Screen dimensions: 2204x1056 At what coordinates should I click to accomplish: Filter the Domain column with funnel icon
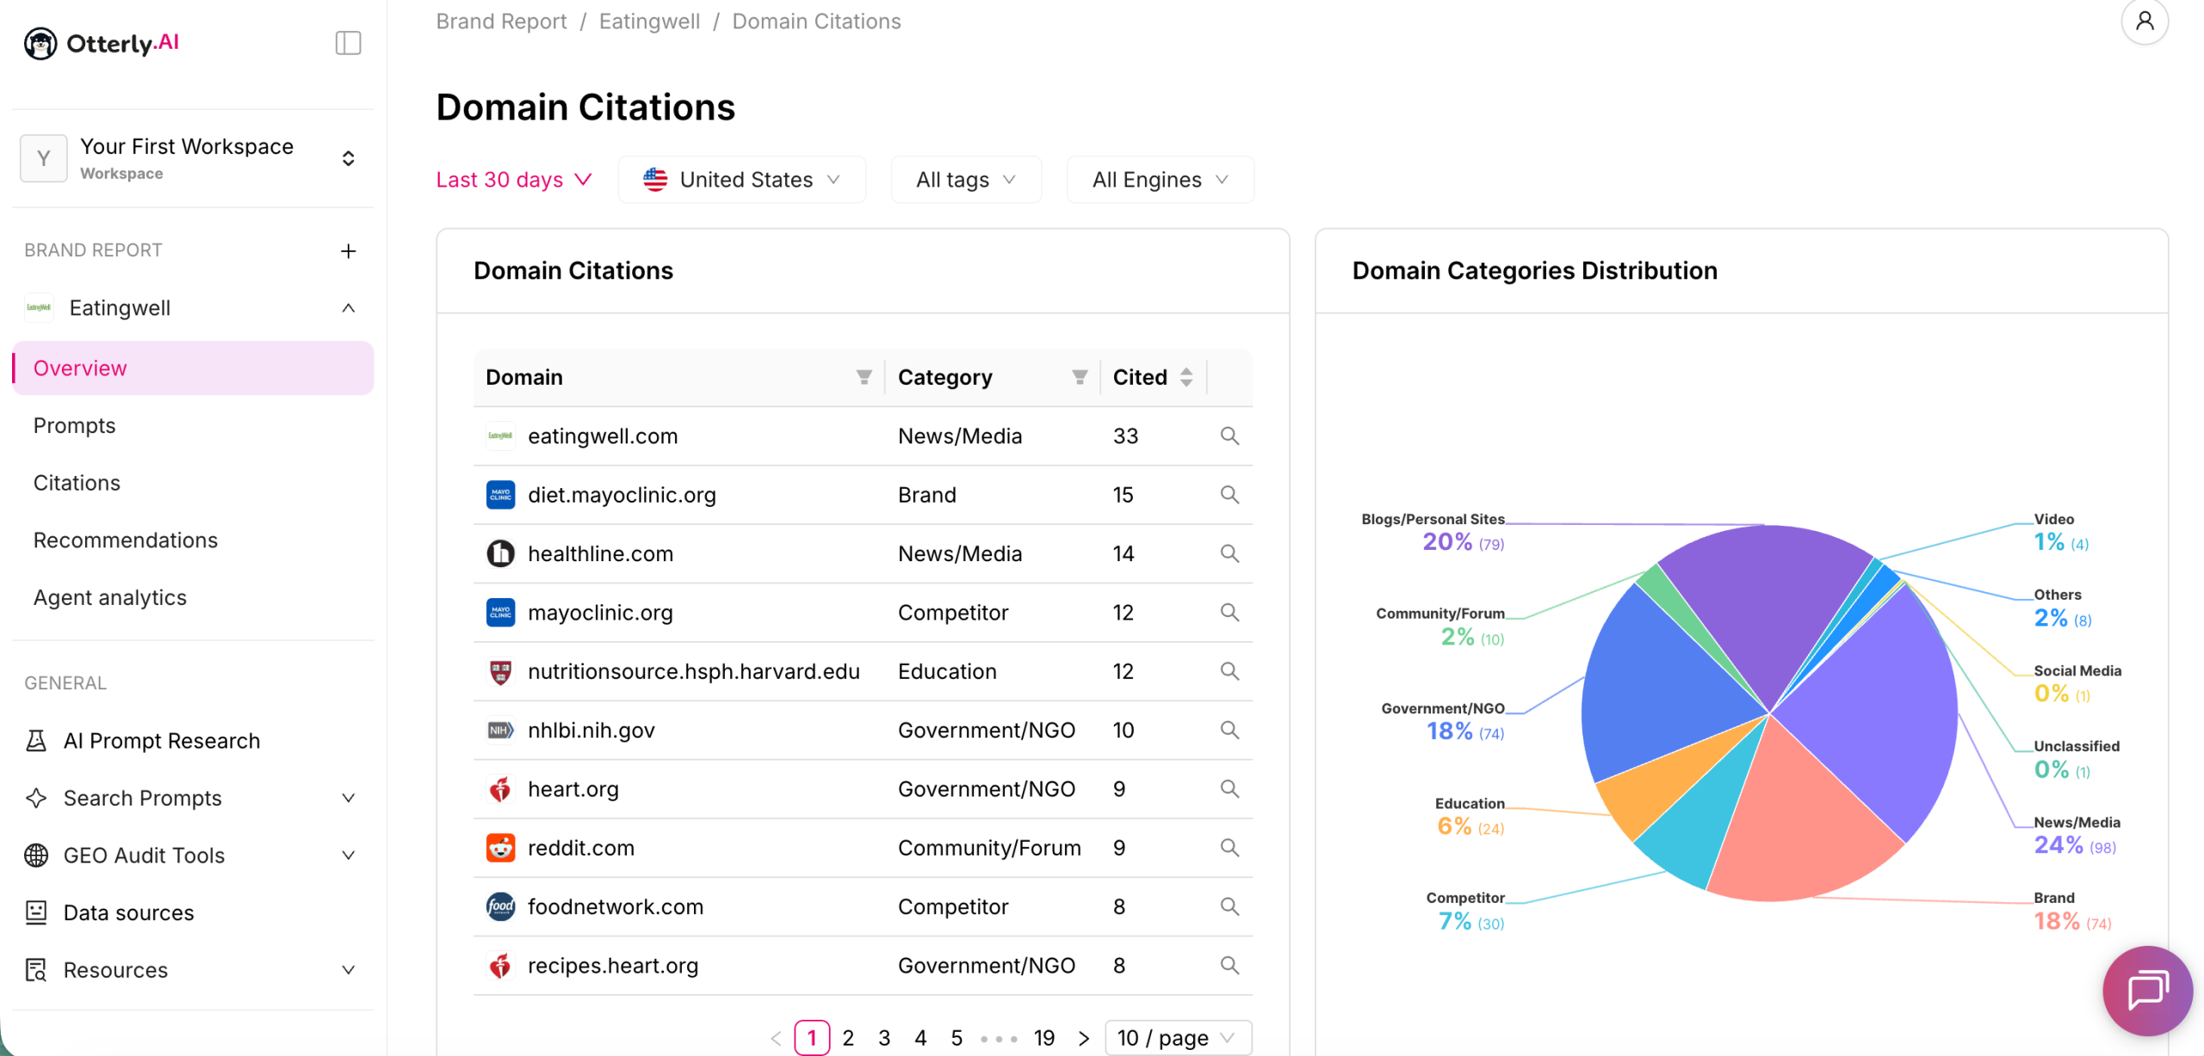864,377
